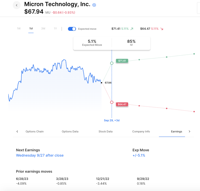Click the back arrow button

(x=17, y=5)
